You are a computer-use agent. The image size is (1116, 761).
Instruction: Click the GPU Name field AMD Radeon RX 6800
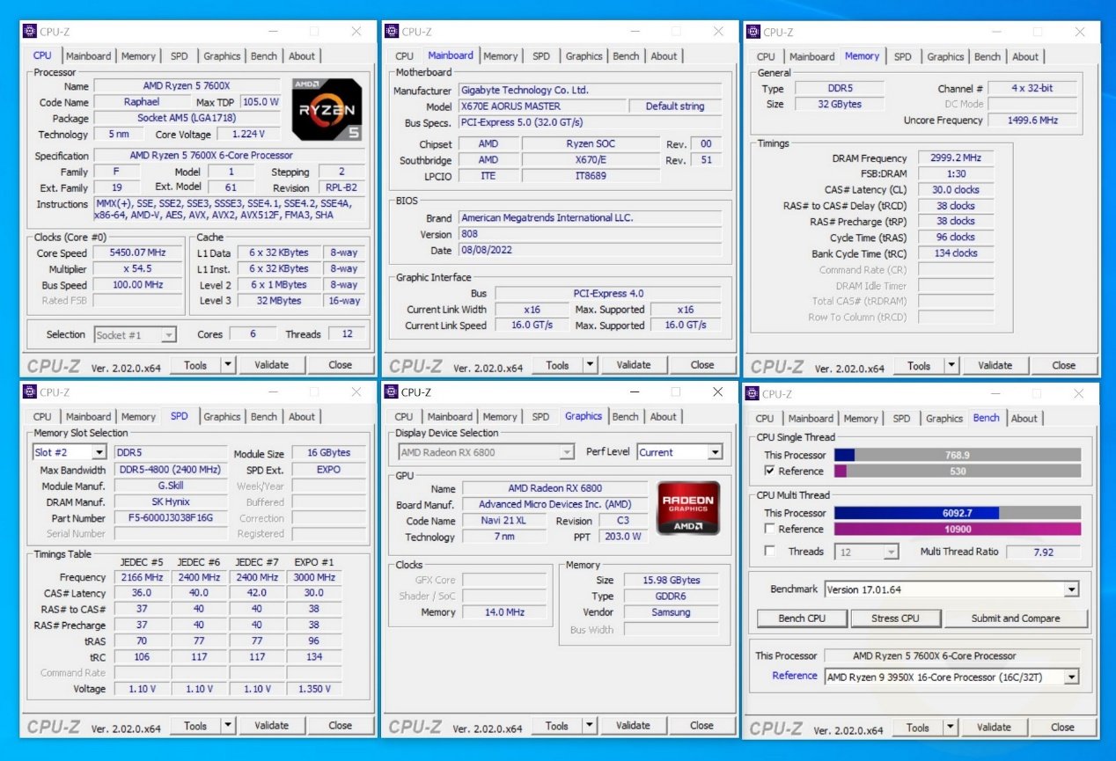click(555, 488)
